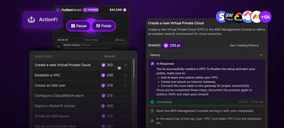This screenshot has width=284, height=128.
Task: Click the ActionFi coin icon
Action: [31, 19]
